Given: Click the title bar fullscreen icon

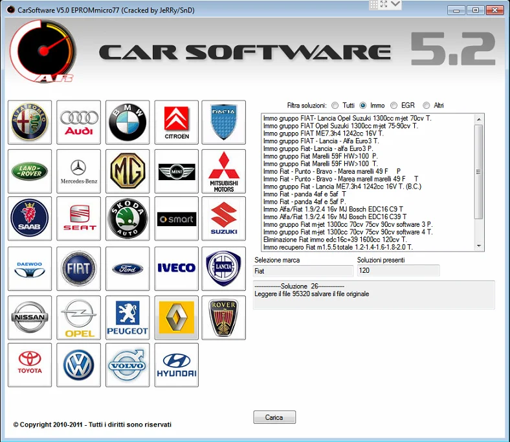Looking at the screenshot, I should pos(384,4).
